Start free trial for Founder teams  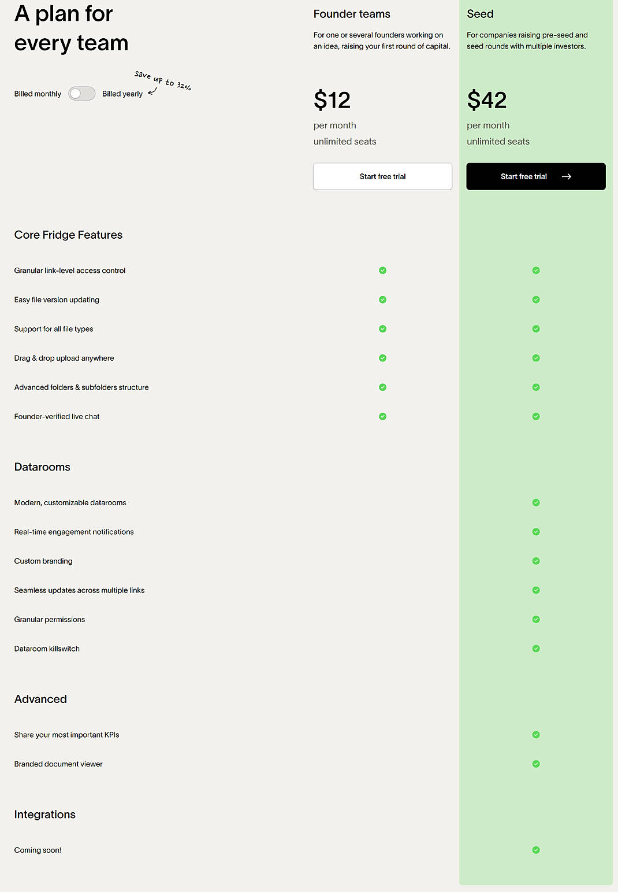pyautogui.click(x=382, y=176)
